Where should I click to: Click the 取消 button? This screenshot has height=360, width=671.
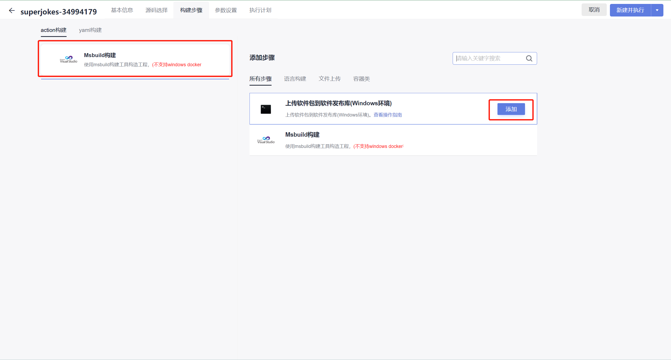(x=594, y=10)
